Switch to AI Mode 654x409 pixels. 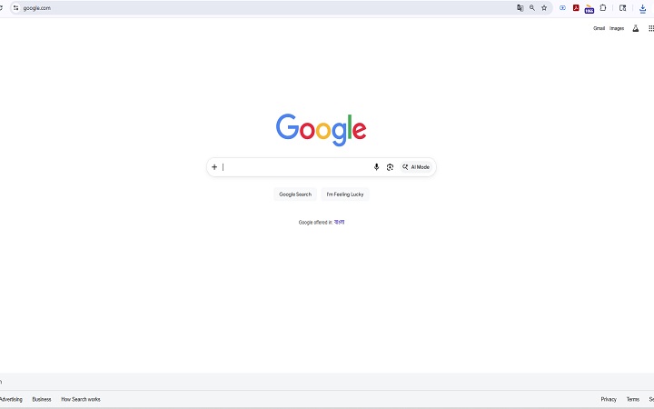pyautogui.click(x=416, y=167)
